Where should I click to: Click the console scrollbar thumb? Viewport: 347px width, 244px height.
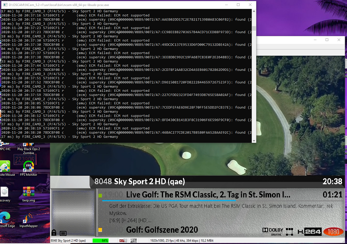(x=254, y=28)
